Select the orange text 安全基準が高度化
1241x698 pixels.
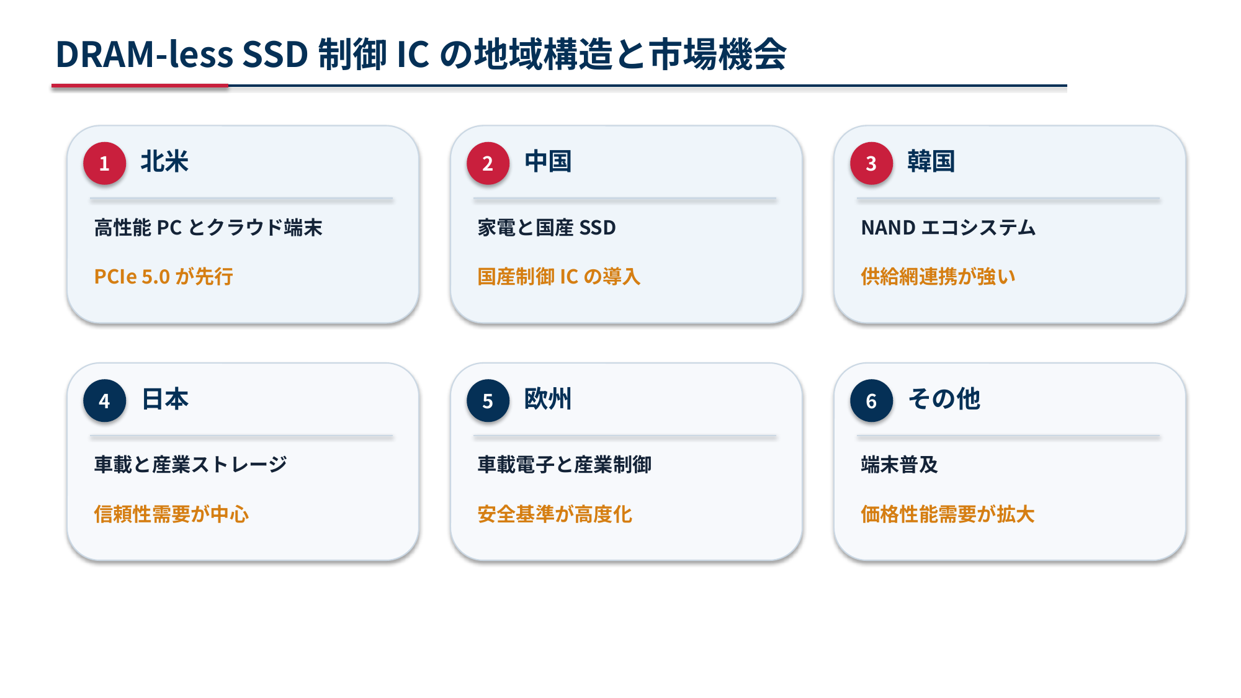pos(555,514)
